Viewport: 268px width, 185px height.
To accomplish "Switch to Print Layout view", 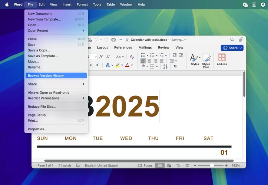I will pyautogui.click(x=160, y=165).
